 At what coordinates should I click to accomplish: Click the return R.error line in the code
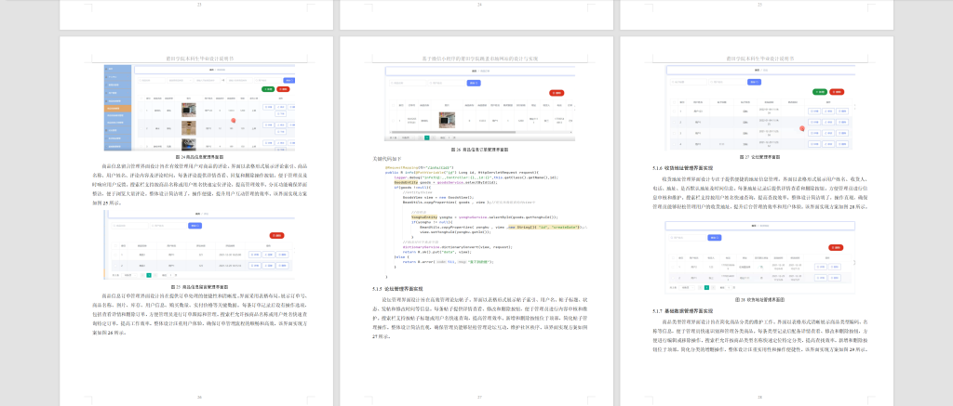pyautogui.click(x=448, y=261)
